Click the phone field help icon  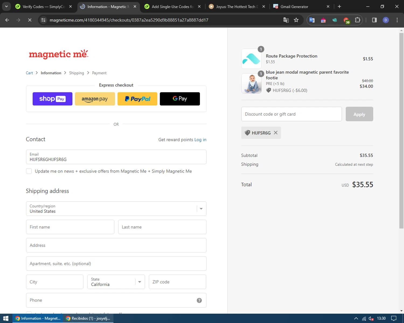click(199, 300)
